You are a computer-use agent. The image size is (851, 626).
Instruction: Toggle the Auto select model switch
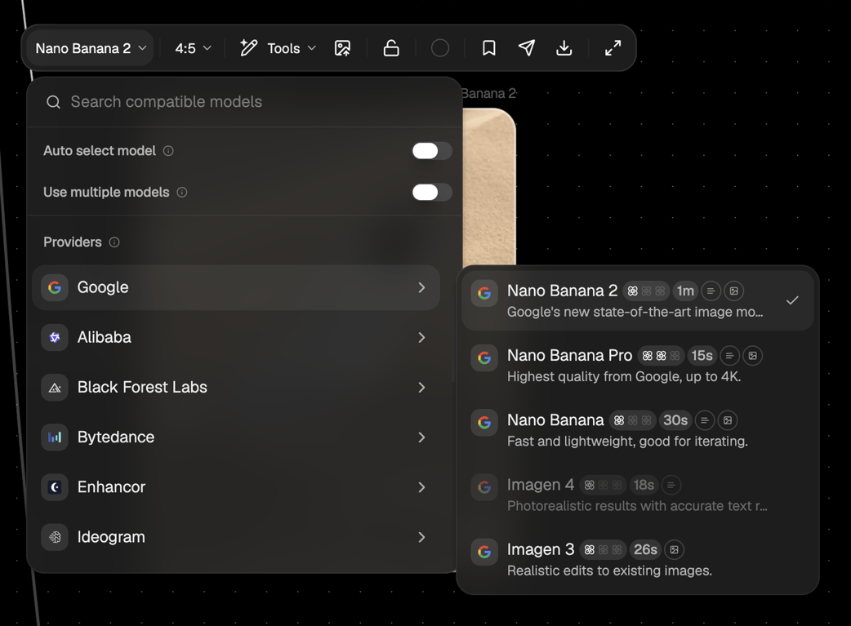point(432,151)
